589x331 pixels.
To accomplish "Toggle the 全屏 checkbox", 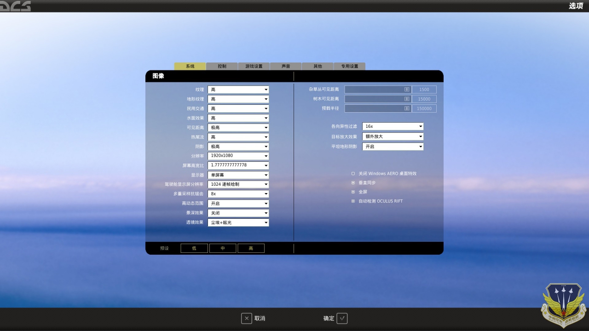I will [x=353, y=192].
